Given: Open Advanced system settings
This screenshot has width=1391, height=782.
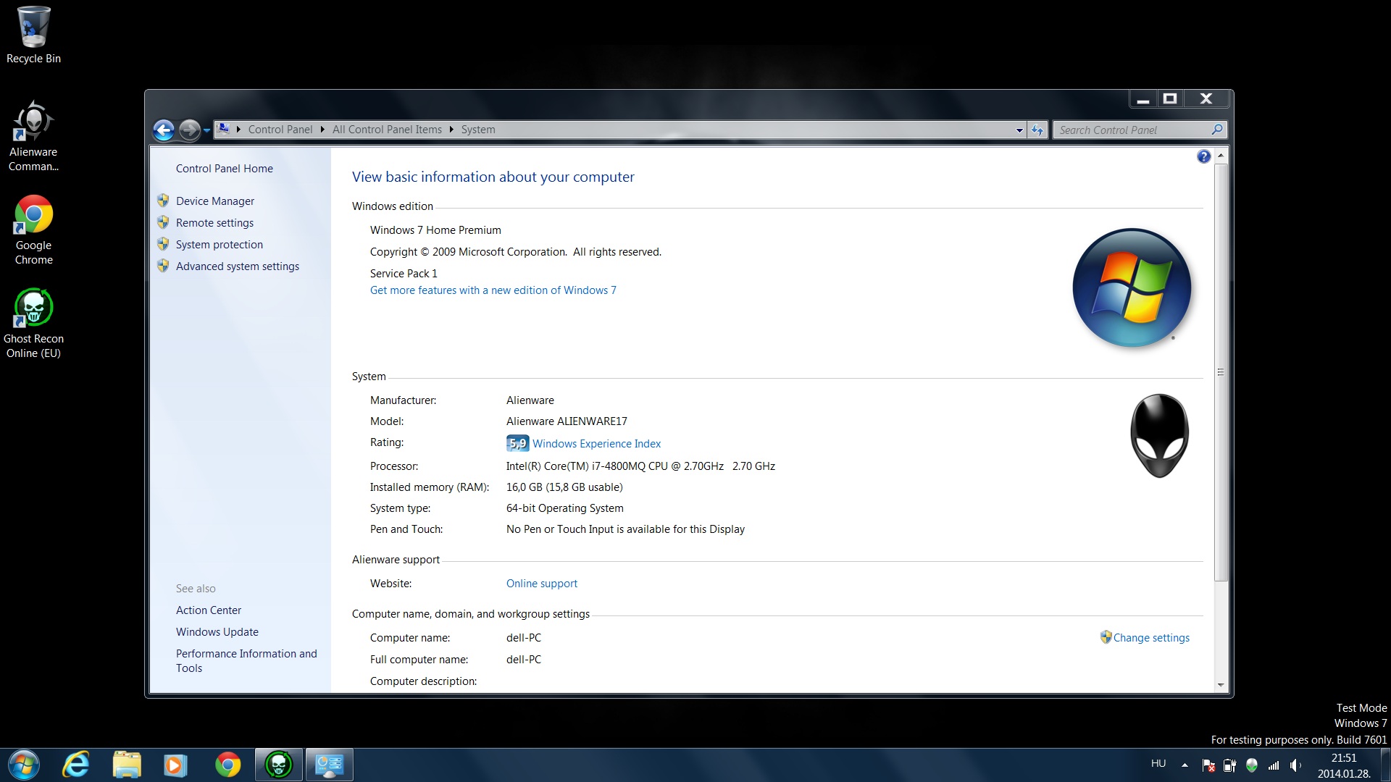Looking at the screenshot, I should pyautogui.click(x=238, y=266).
